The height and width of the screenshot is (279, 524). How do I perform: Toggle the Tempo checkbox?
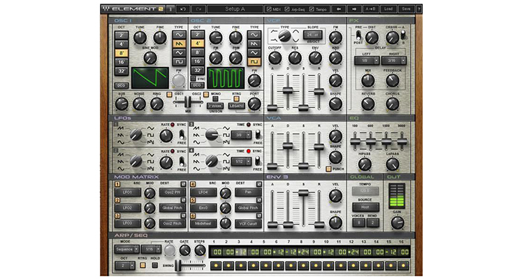pos(312,9)
